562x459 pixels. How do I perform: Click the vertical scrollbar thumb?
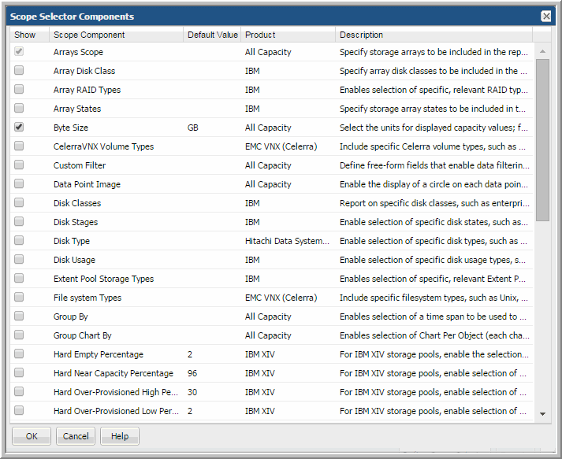pos(542,138)
